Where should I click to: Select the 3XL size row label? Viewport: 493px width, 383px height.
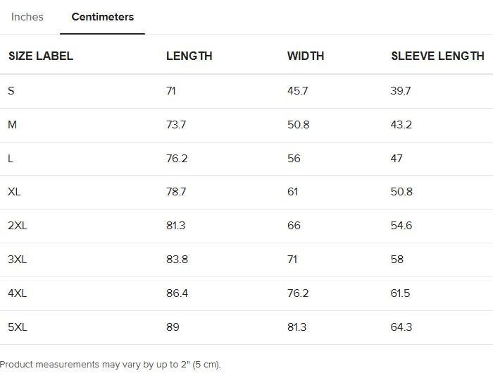(18, 260)
